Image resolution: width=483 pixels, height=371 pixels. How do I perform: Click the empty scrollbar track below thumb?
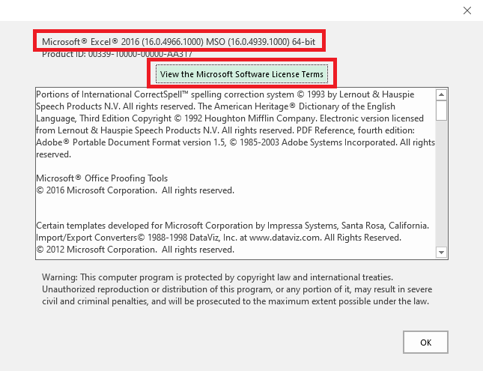click(441, 187)
